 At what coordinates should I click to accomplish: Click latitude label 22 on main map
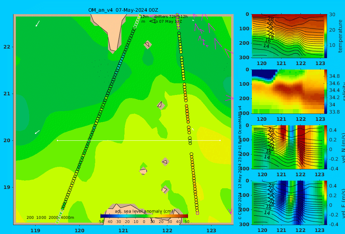tap(7, 47)
